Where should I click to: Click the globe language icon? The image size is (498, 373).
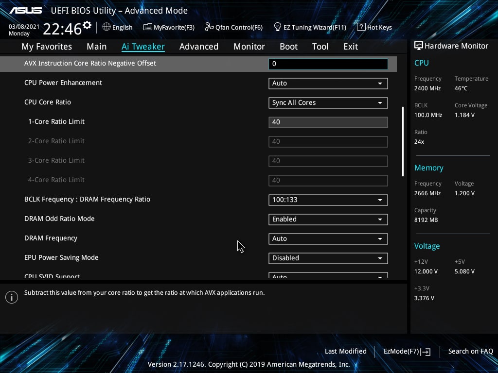coord(107,27)
